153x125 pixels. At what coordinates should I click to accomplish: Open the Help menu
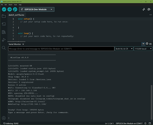tap(20, 5)
